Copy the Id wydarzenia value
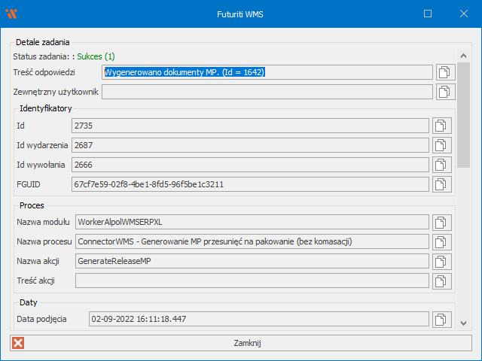 point(441,145)
